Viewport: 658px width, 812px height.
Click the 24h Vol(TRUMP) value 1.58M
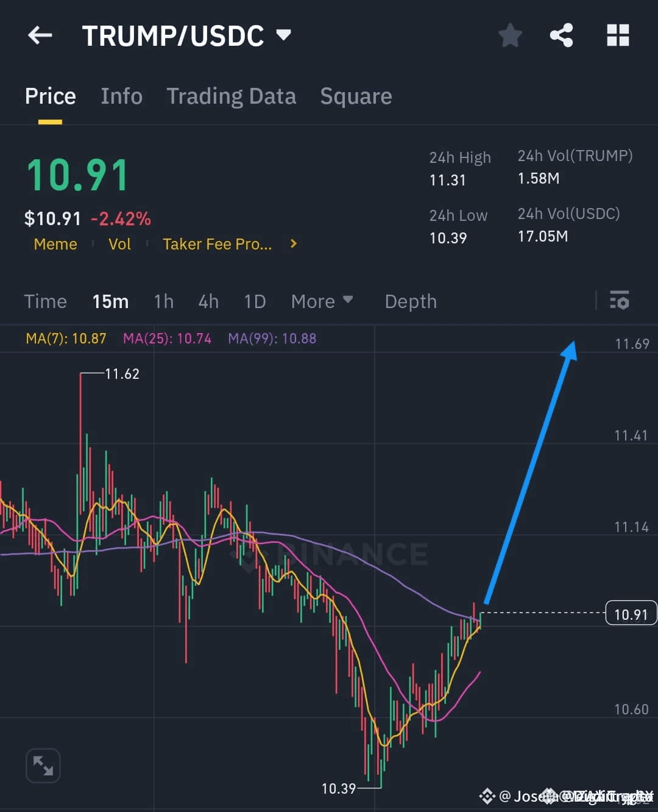click(539, 178)
